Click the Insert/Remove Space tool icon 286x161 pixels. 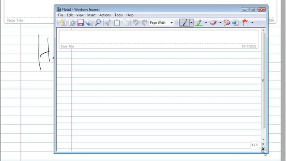[236, 23]
